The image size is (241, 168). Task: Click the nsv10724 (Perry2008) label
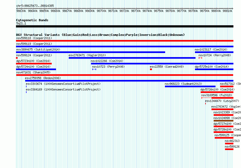click(215, 55)
